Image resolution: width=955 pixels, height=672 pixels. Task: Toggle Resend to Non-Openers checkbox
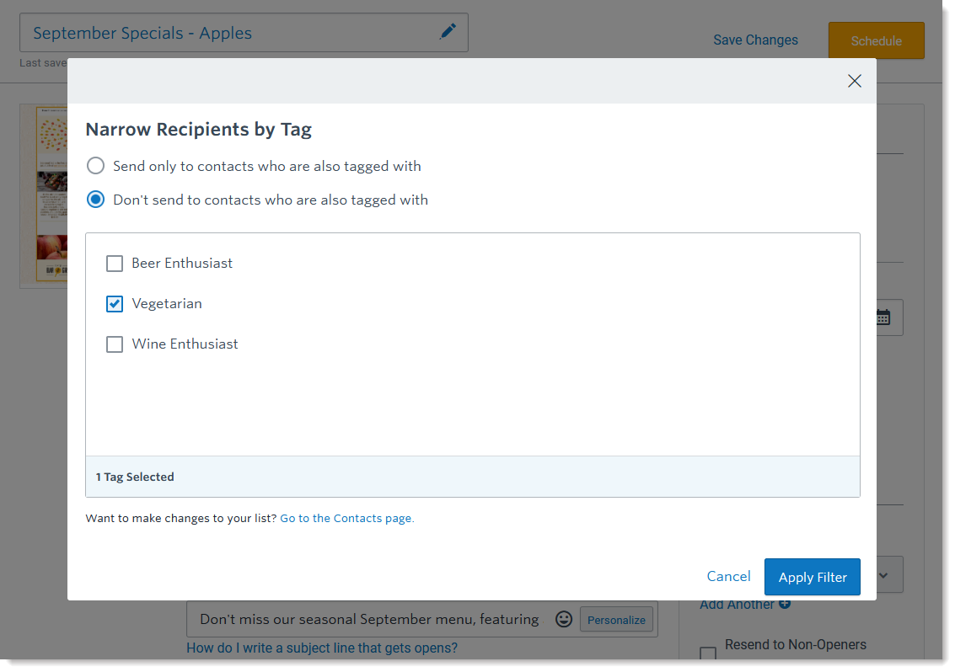[708, 653]
